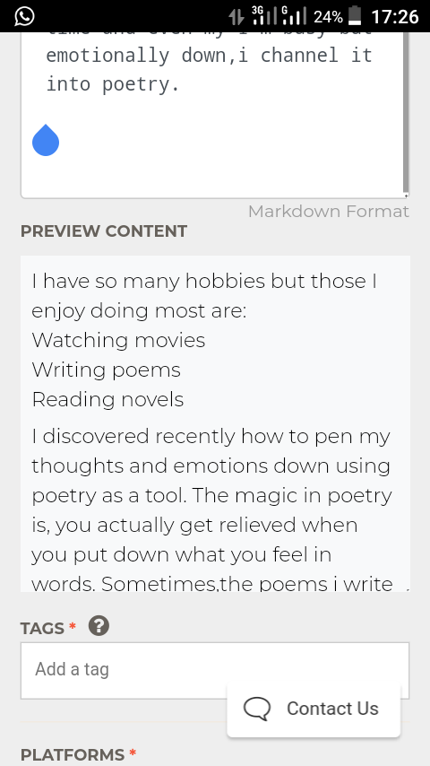Viewport: 430px width, 766px height.
Task: Click the text area resize corner handle
Action: (x=406, y=195)
